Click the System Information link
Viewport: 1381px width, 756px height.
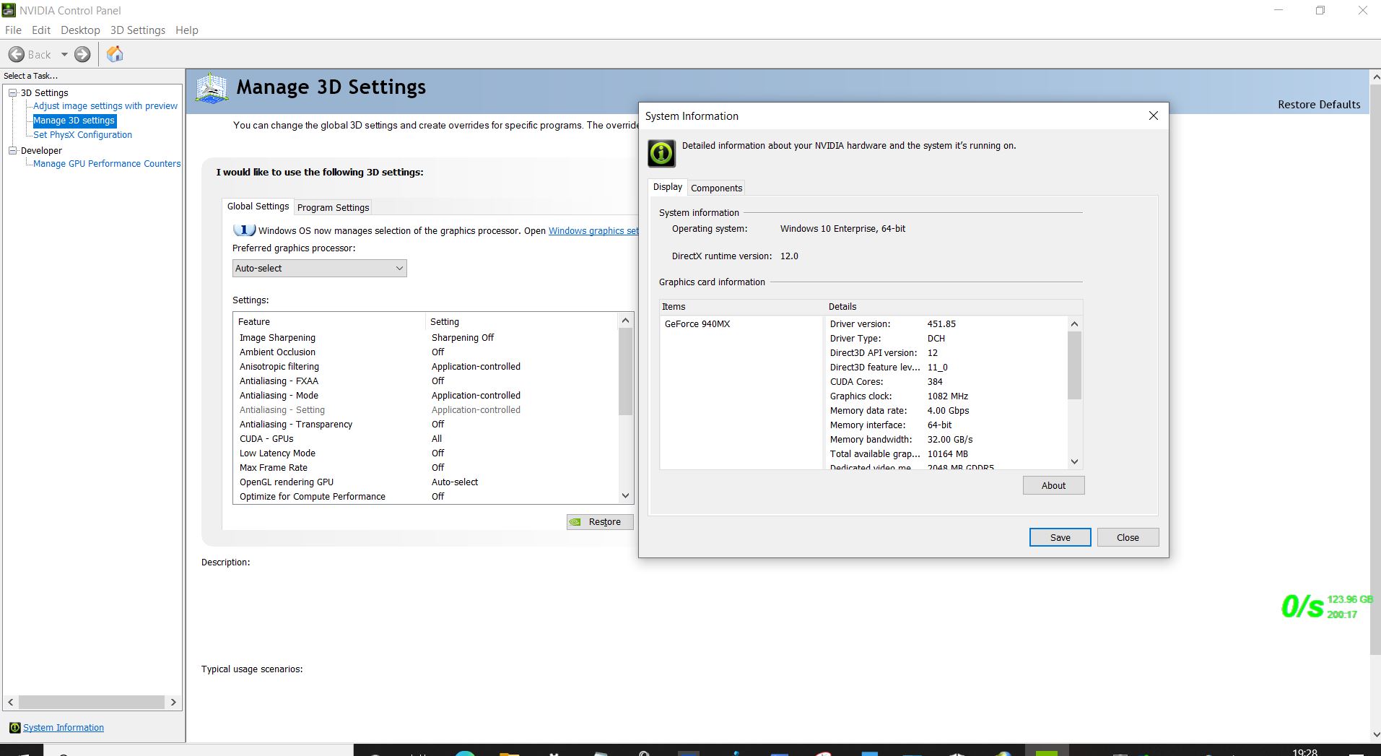click(64, 728)
